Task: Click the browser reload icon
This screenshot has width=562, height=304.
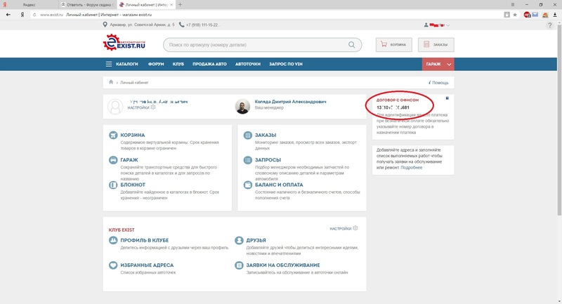Action: (34, 15)
